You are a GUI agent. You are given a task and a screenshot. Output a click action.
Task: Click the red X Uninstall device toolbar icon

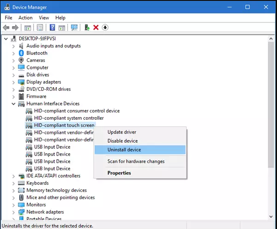click(96, 28)
